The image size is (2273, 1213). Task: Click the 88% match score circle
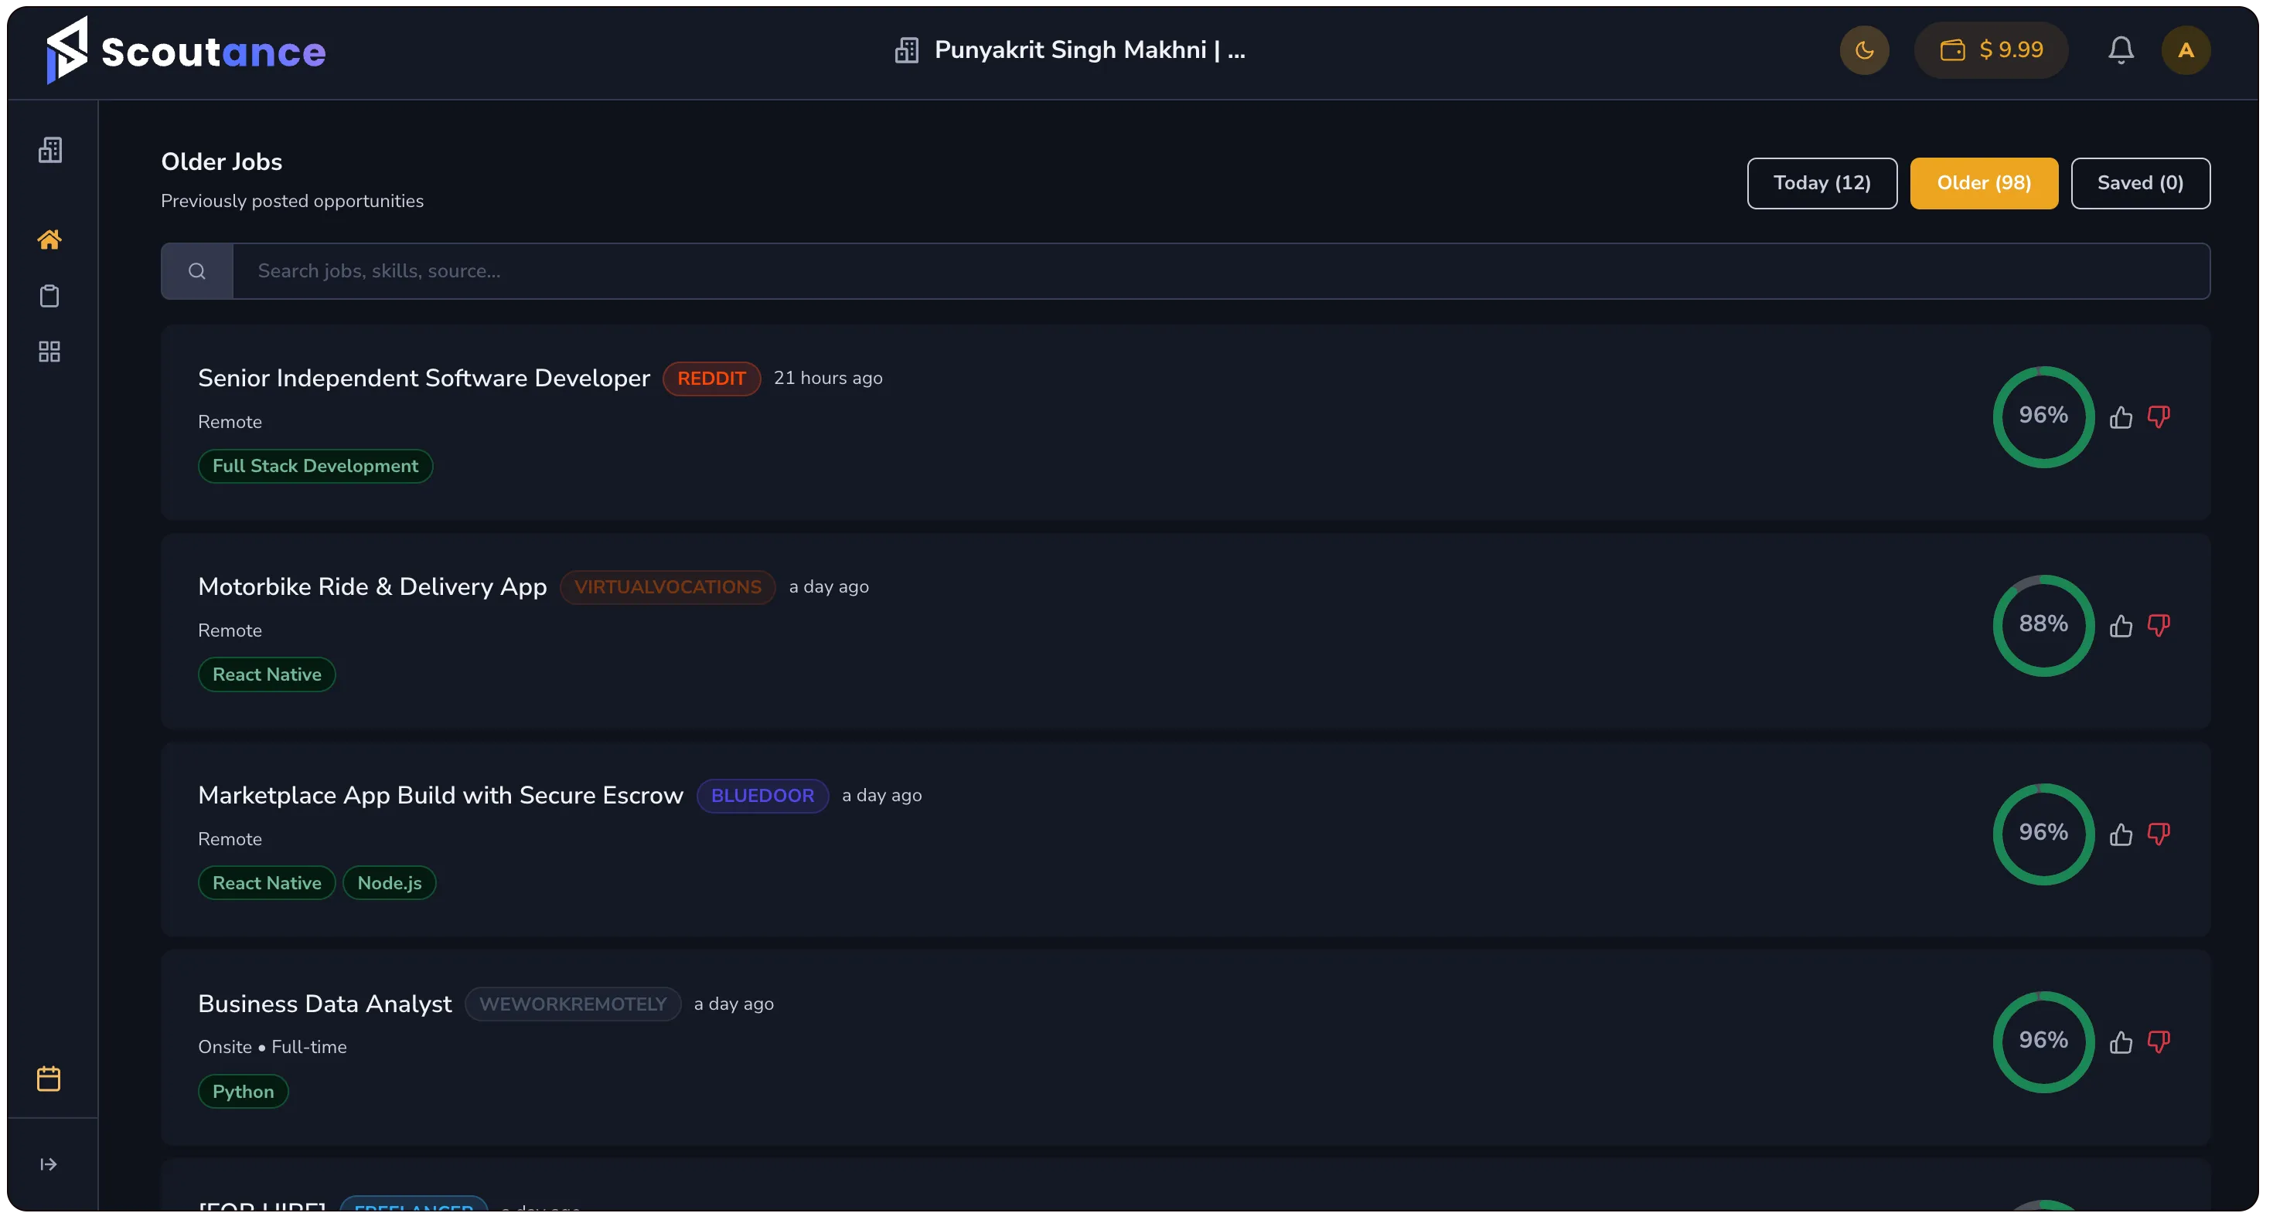pyautogui.click(x=2043, y=626)
